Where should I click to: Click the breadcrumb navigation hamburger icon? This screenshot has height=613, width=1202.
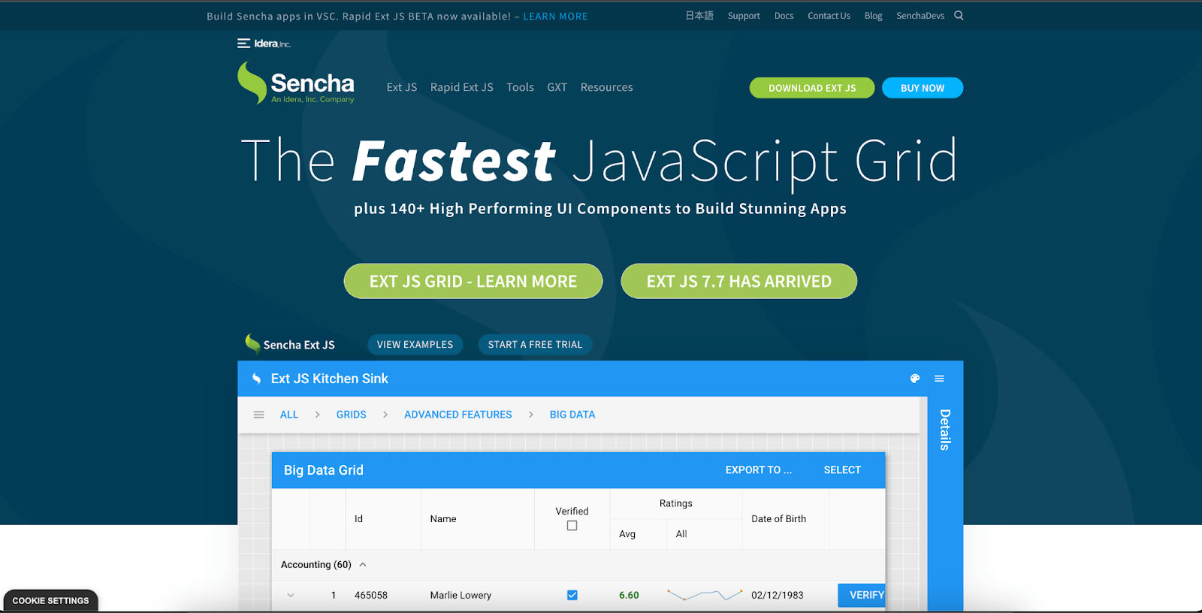(258, 415)
